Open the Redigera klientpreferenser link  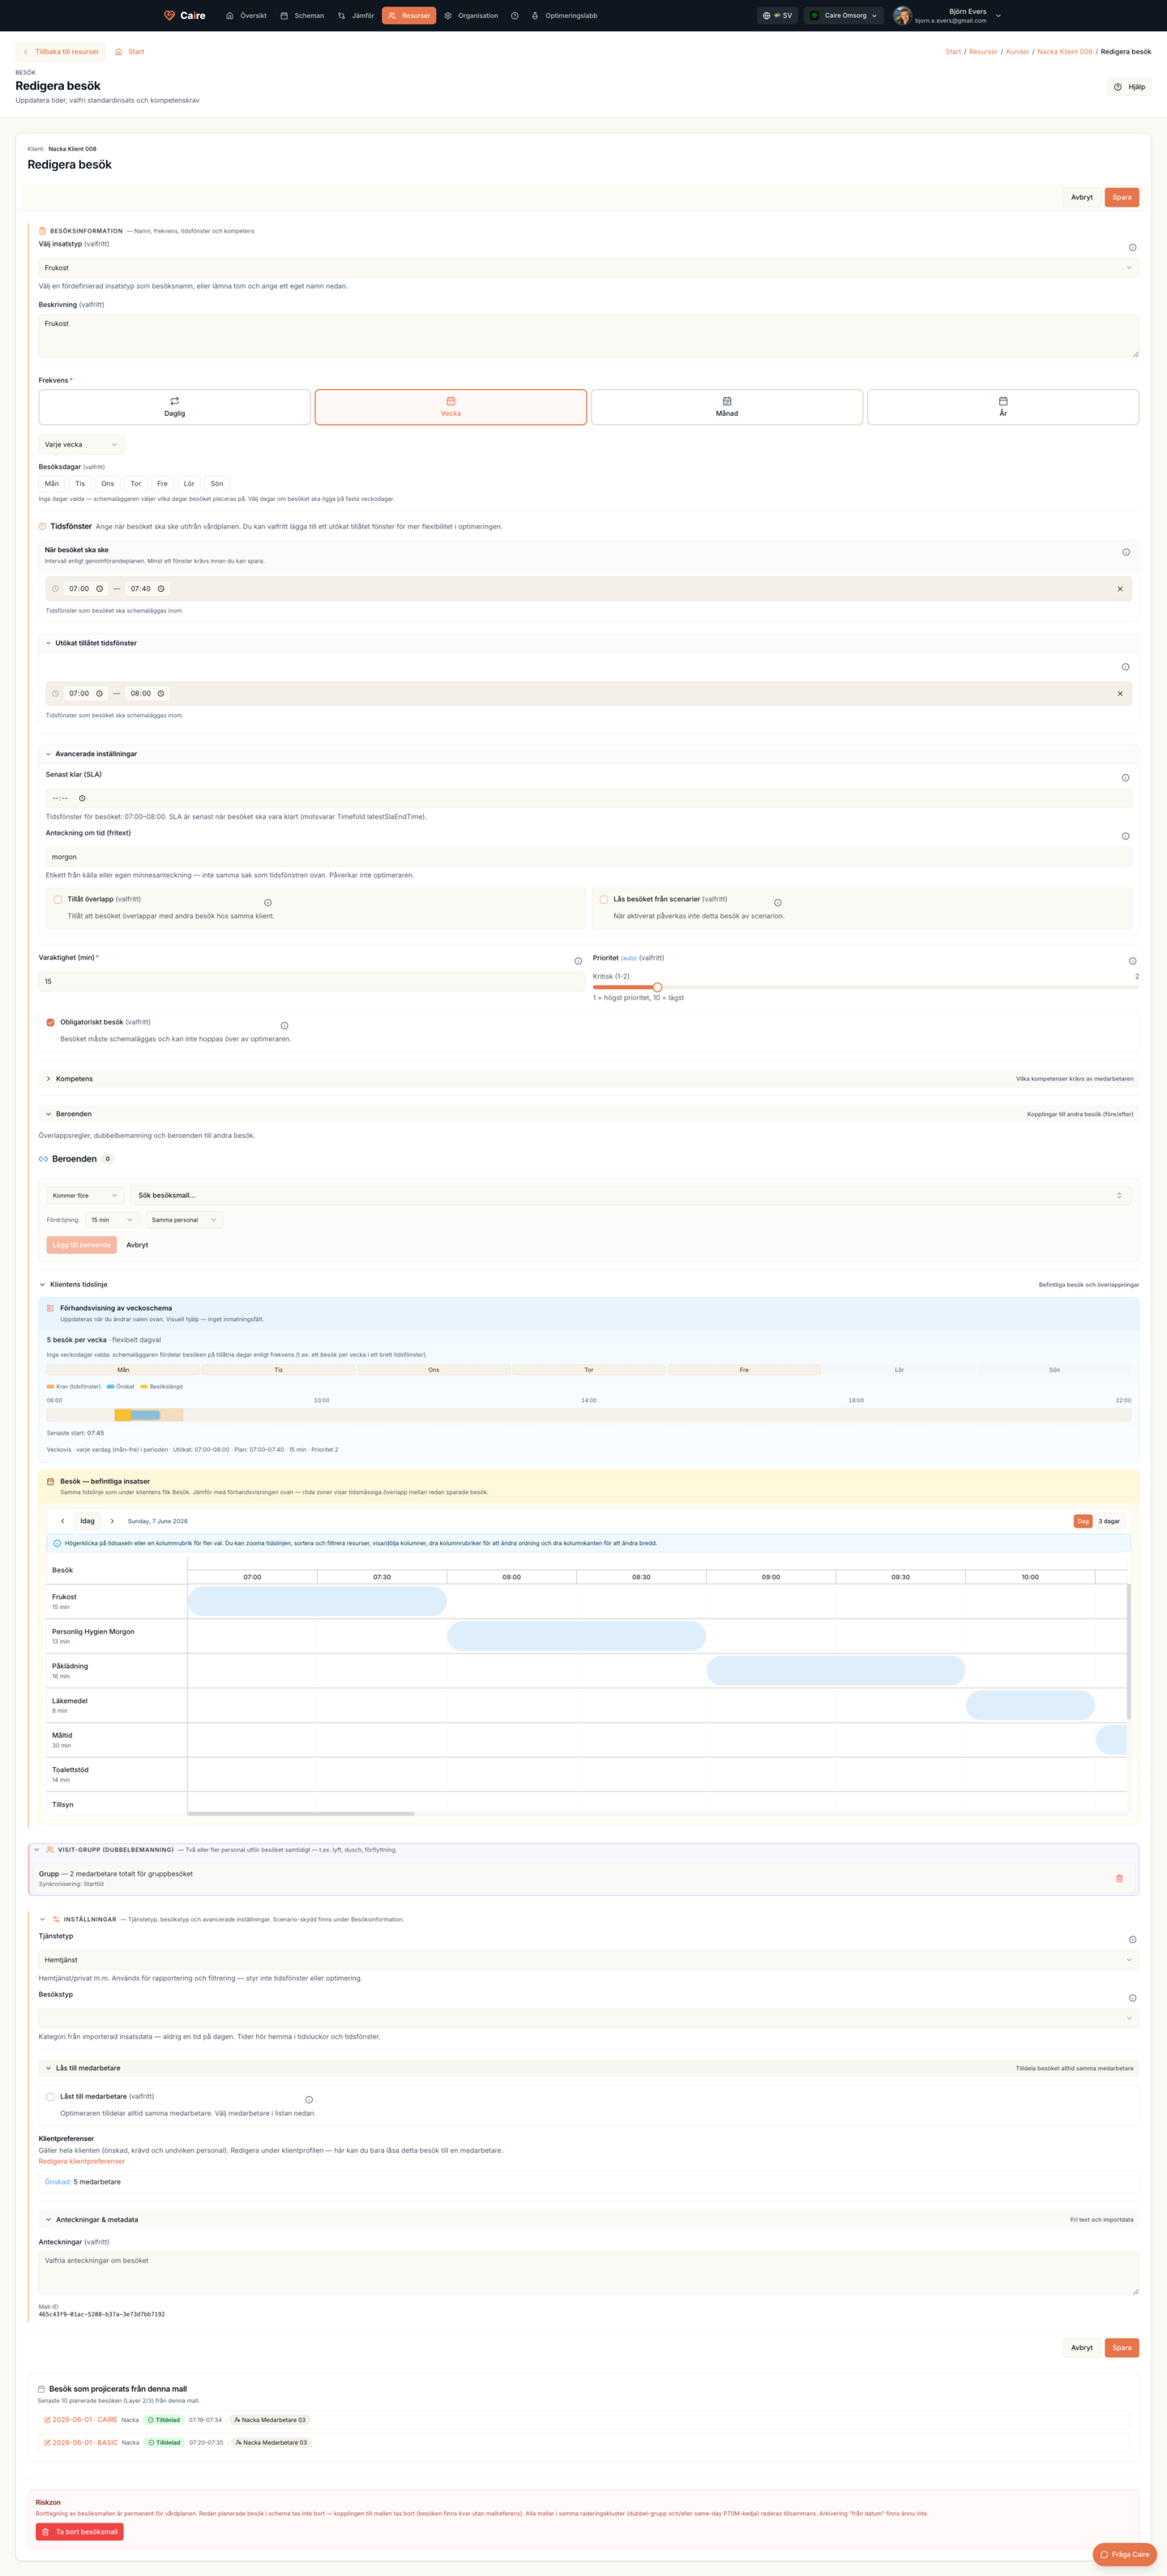82,2161
